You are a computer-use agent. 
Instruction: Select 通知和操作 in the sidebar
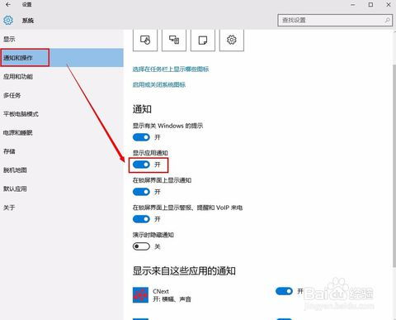click(x=62, y=58)
